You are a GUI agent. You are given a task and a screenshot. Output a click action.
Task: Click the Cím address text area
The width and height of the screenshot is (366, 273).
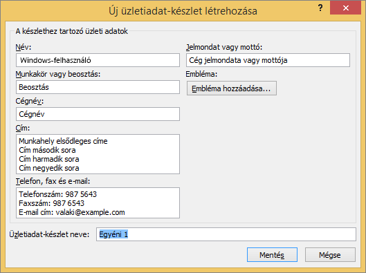98,154
